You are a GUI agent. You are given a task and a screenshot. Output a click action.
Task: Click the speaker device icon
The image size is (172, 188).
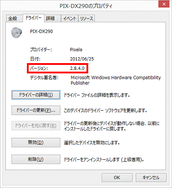17,32
